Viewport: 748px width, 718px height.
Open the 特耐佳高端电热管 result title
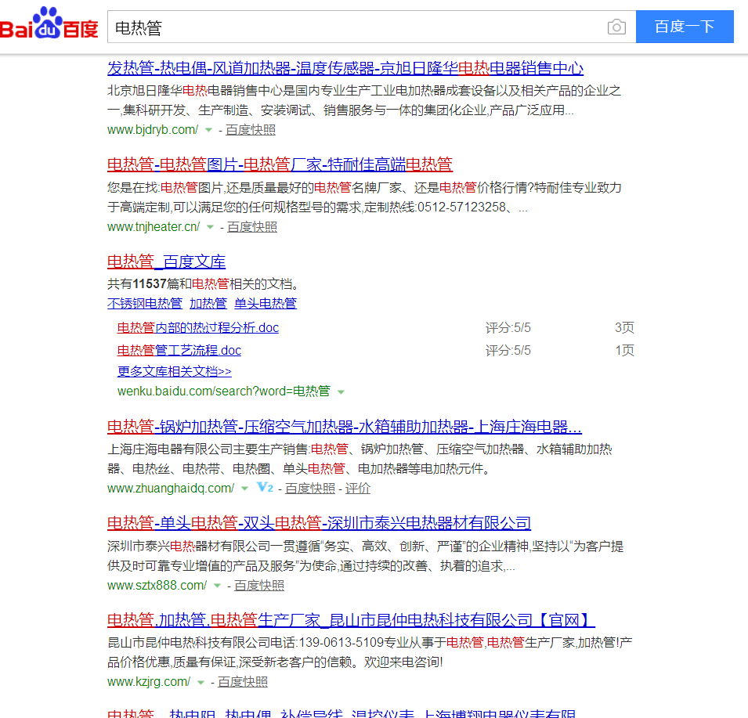click(280, 164)
